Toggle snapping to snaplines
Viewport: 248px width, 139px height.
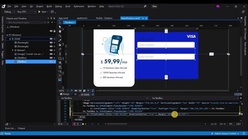(x=88, y=91)
